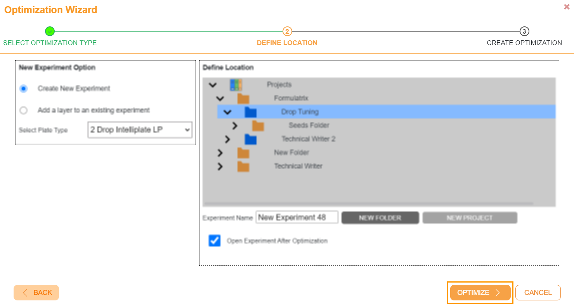The width and height of the screenshot is (574, 307).
Task: Click the Create Optimization step label
Action: tap(524, 43)
